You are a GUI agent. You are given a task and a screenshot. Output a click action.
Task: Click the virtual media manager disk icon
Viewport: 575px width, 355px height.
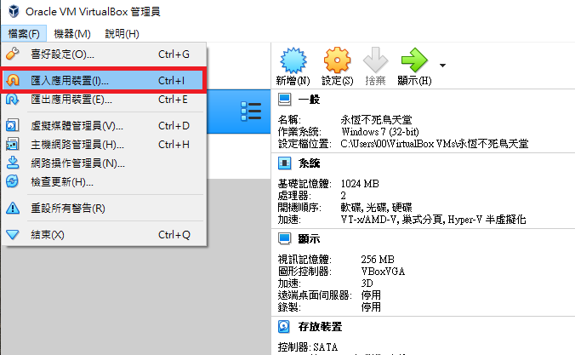pyautogui.click(x=13, y=125)
